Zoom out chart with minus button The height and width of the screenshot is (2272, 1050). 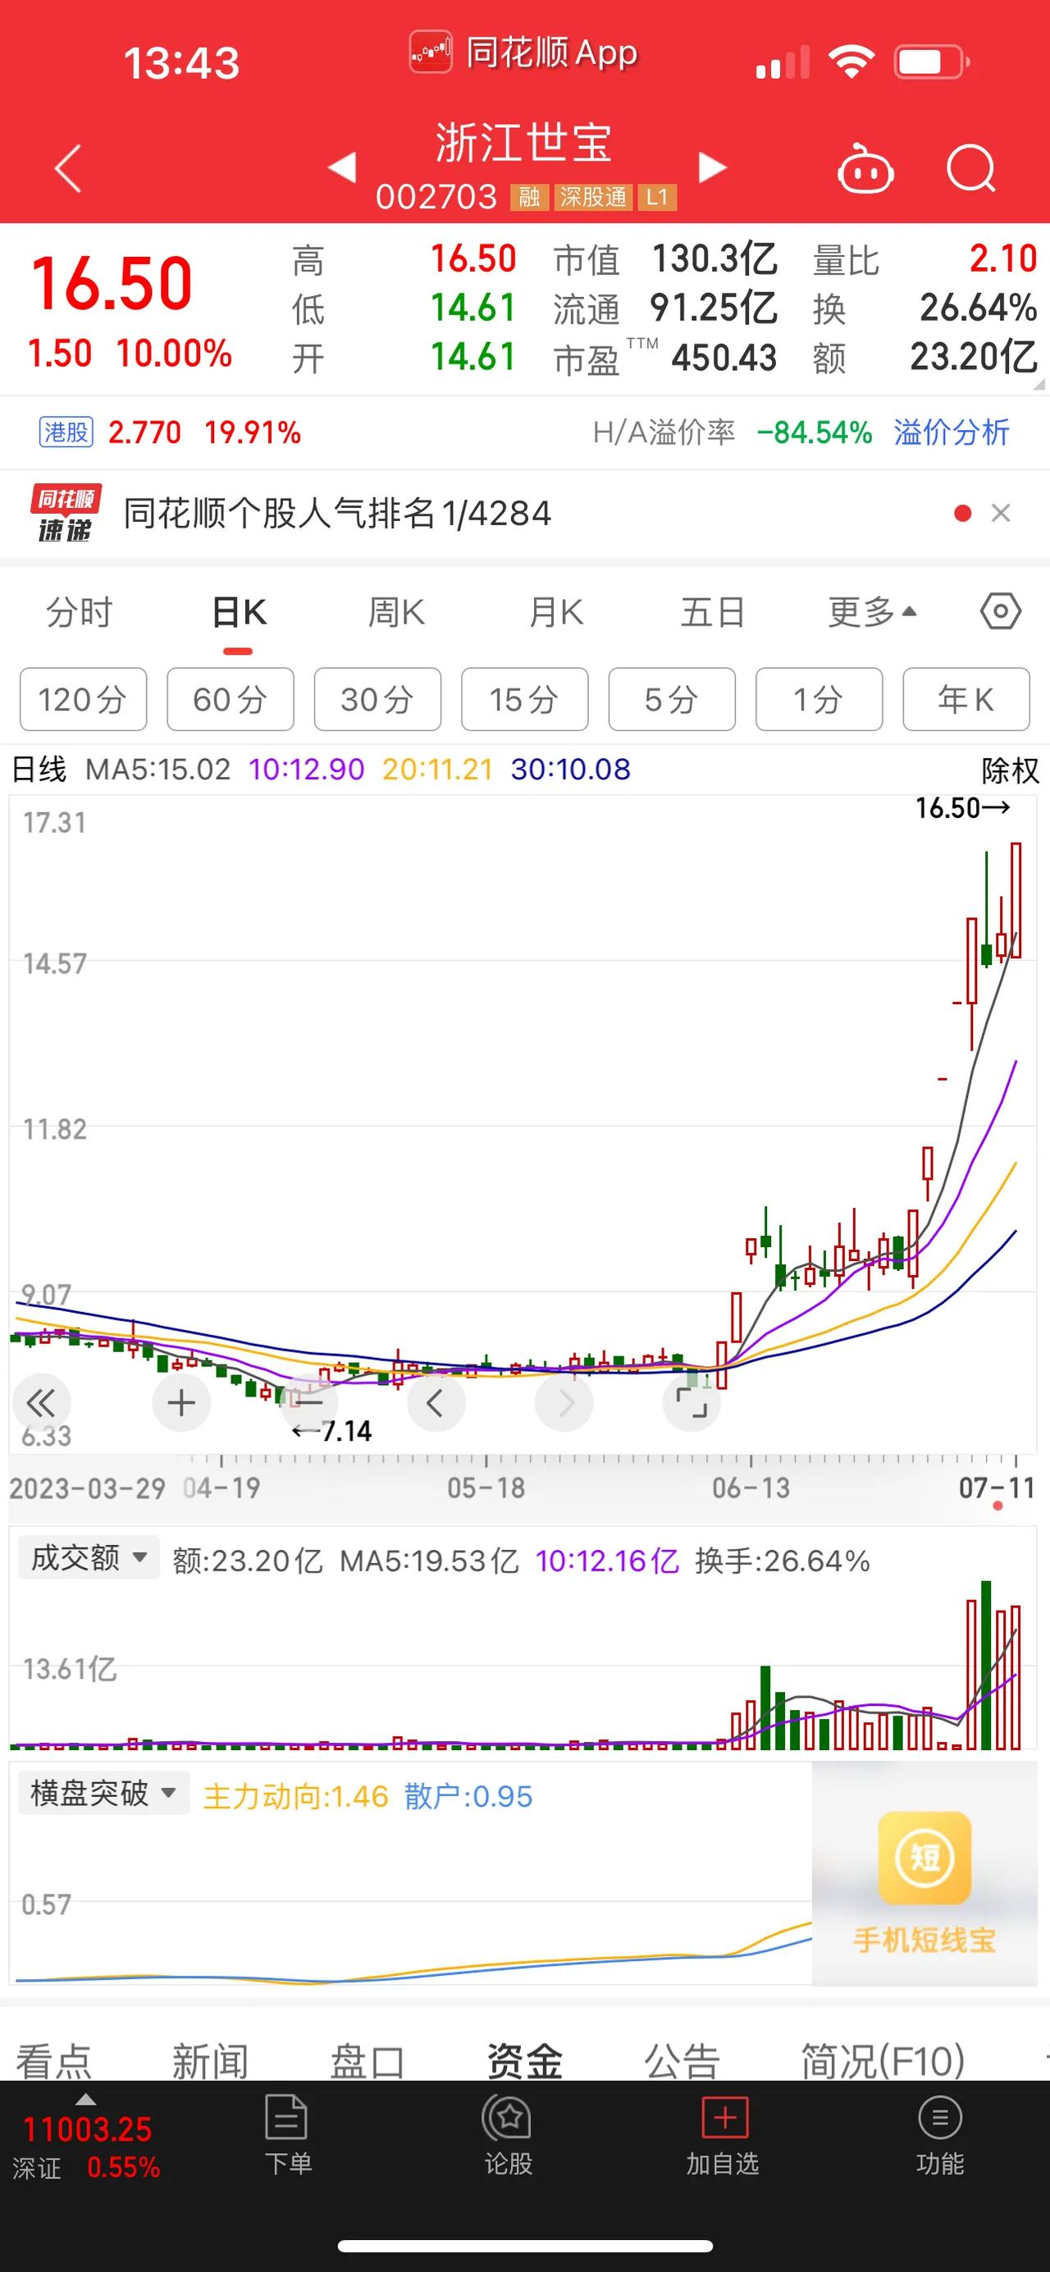pos(308,1402)
